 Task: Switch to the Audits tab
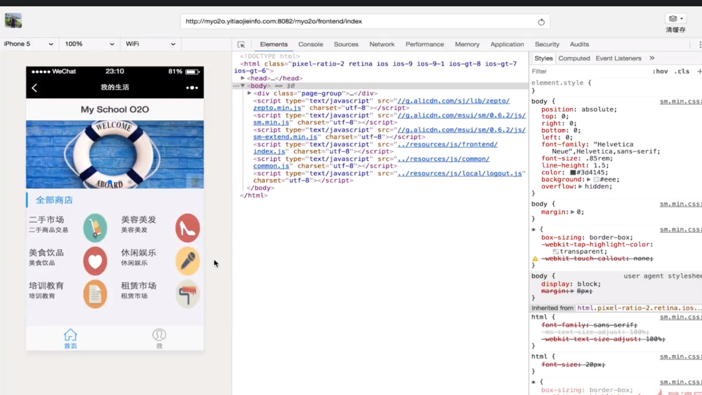tap(579, 44)
